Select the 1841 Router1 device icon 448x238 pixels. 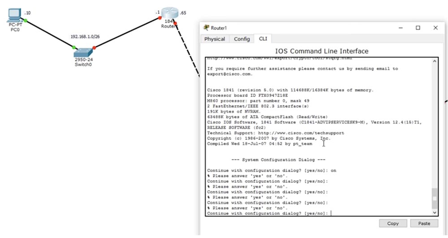170,13
